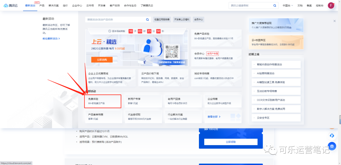The image size is (341, 165).
Task: Open the 最新活动 menu
Action: (x=30, y=5)
